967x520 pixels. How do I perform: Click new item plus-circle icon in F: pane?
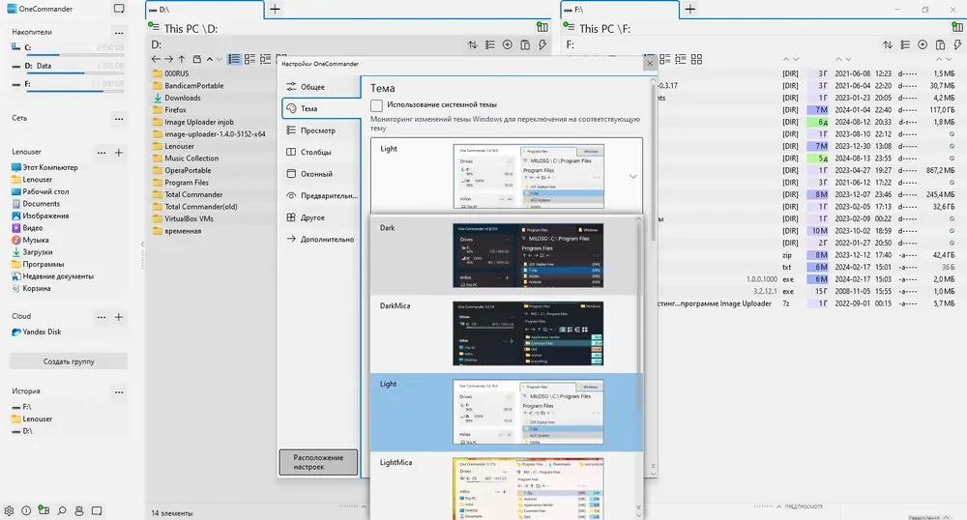point(923,44)
